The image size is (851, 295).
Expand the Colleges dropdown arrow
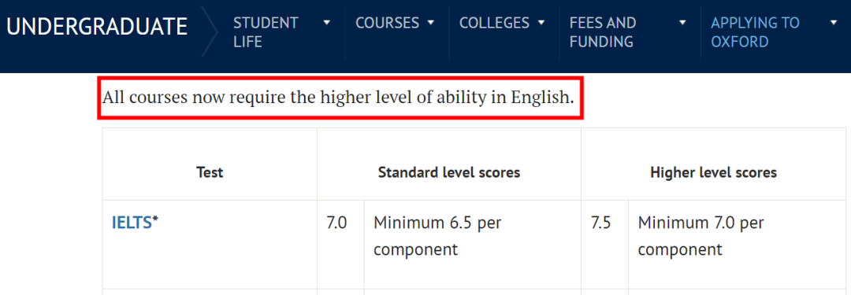[541, 23]
